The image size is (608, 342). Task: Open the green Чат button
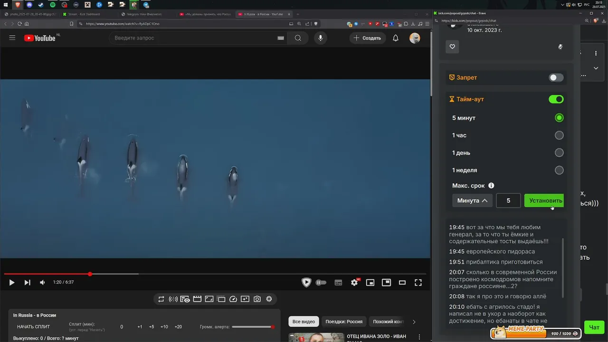(x=594, y=327)
